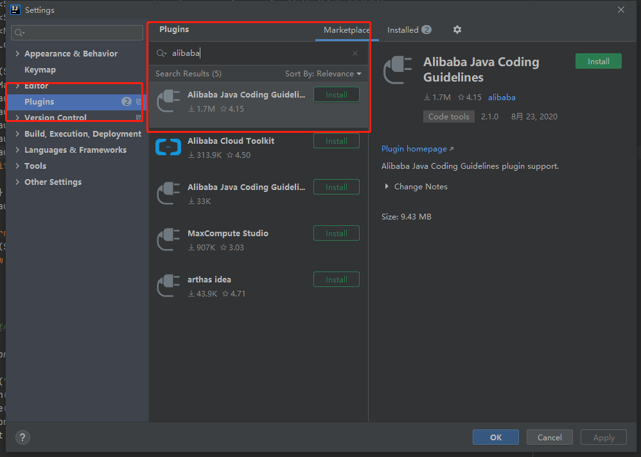
Task: Install the Alibaba Cloud Toolkit plugin
Action: click(x=337, y=141)
